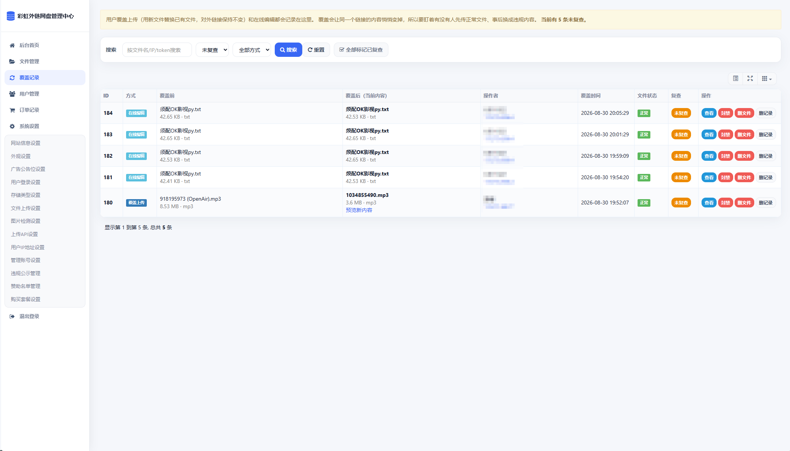The image size is (790, 451).
Task: Click 删记录 for record 181
Action: pyautogui.click(x=766, y=177)
